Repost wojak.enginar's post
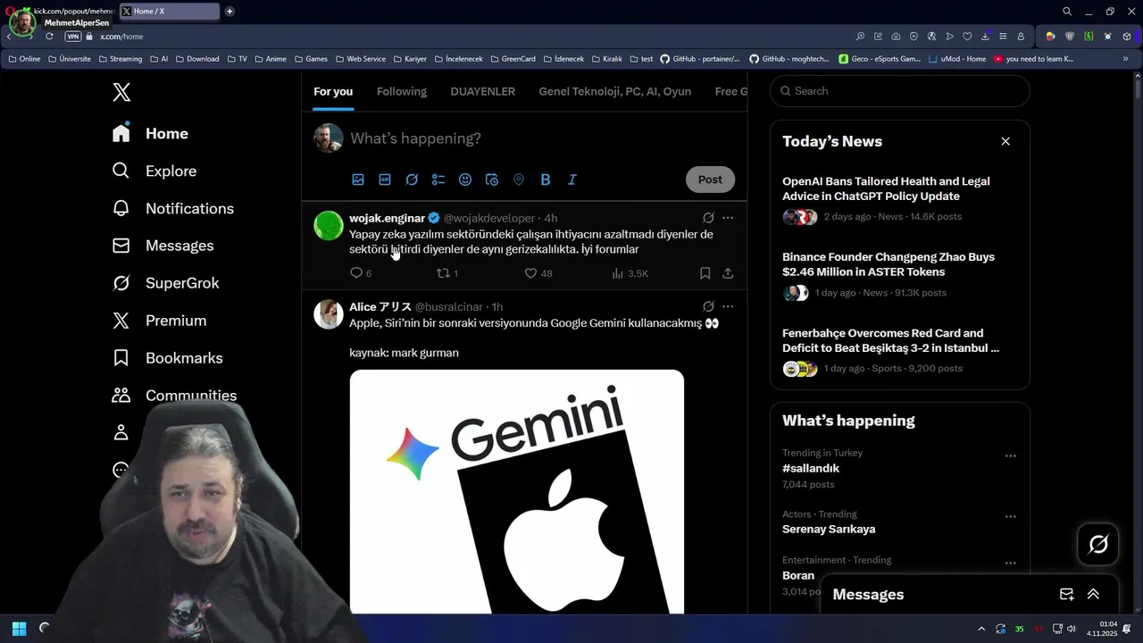The height and width of the screenshot is (643, 1143). click(447, 273)
